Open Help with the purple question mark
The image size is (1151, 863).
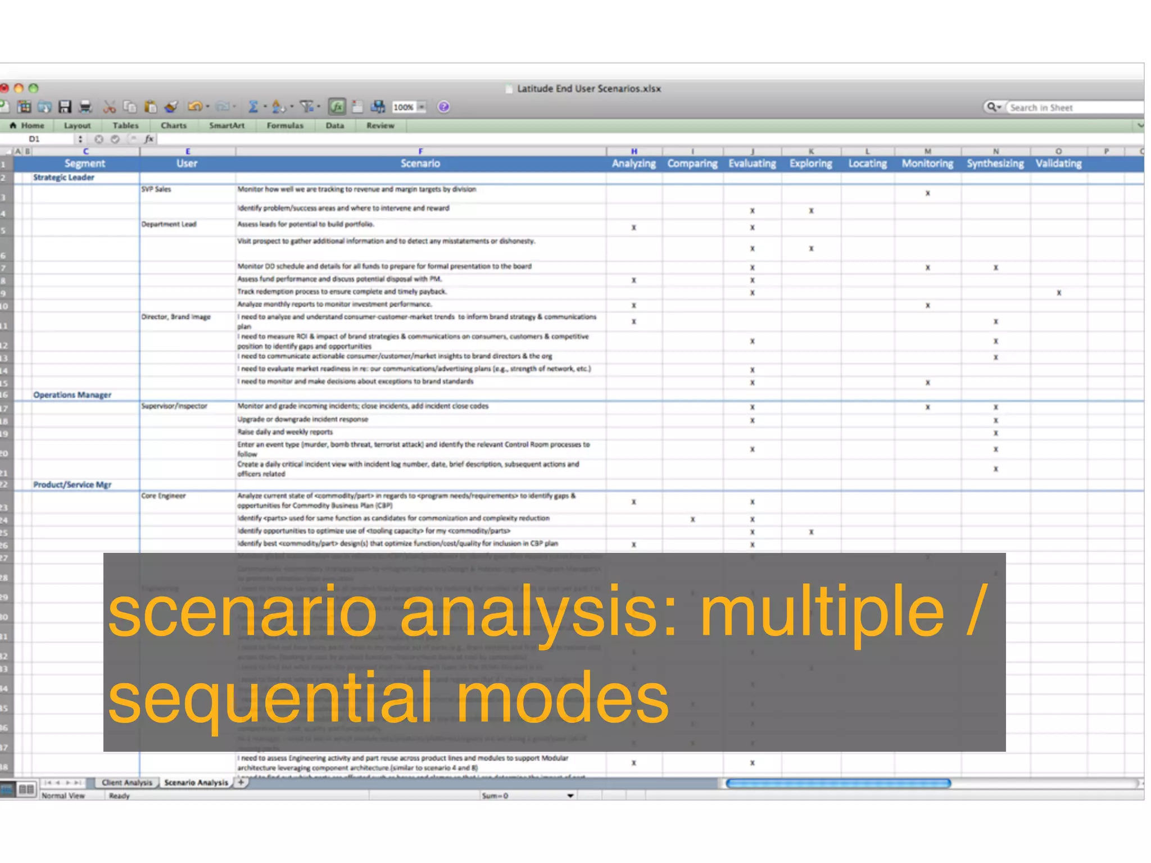(x=443, y=107)
